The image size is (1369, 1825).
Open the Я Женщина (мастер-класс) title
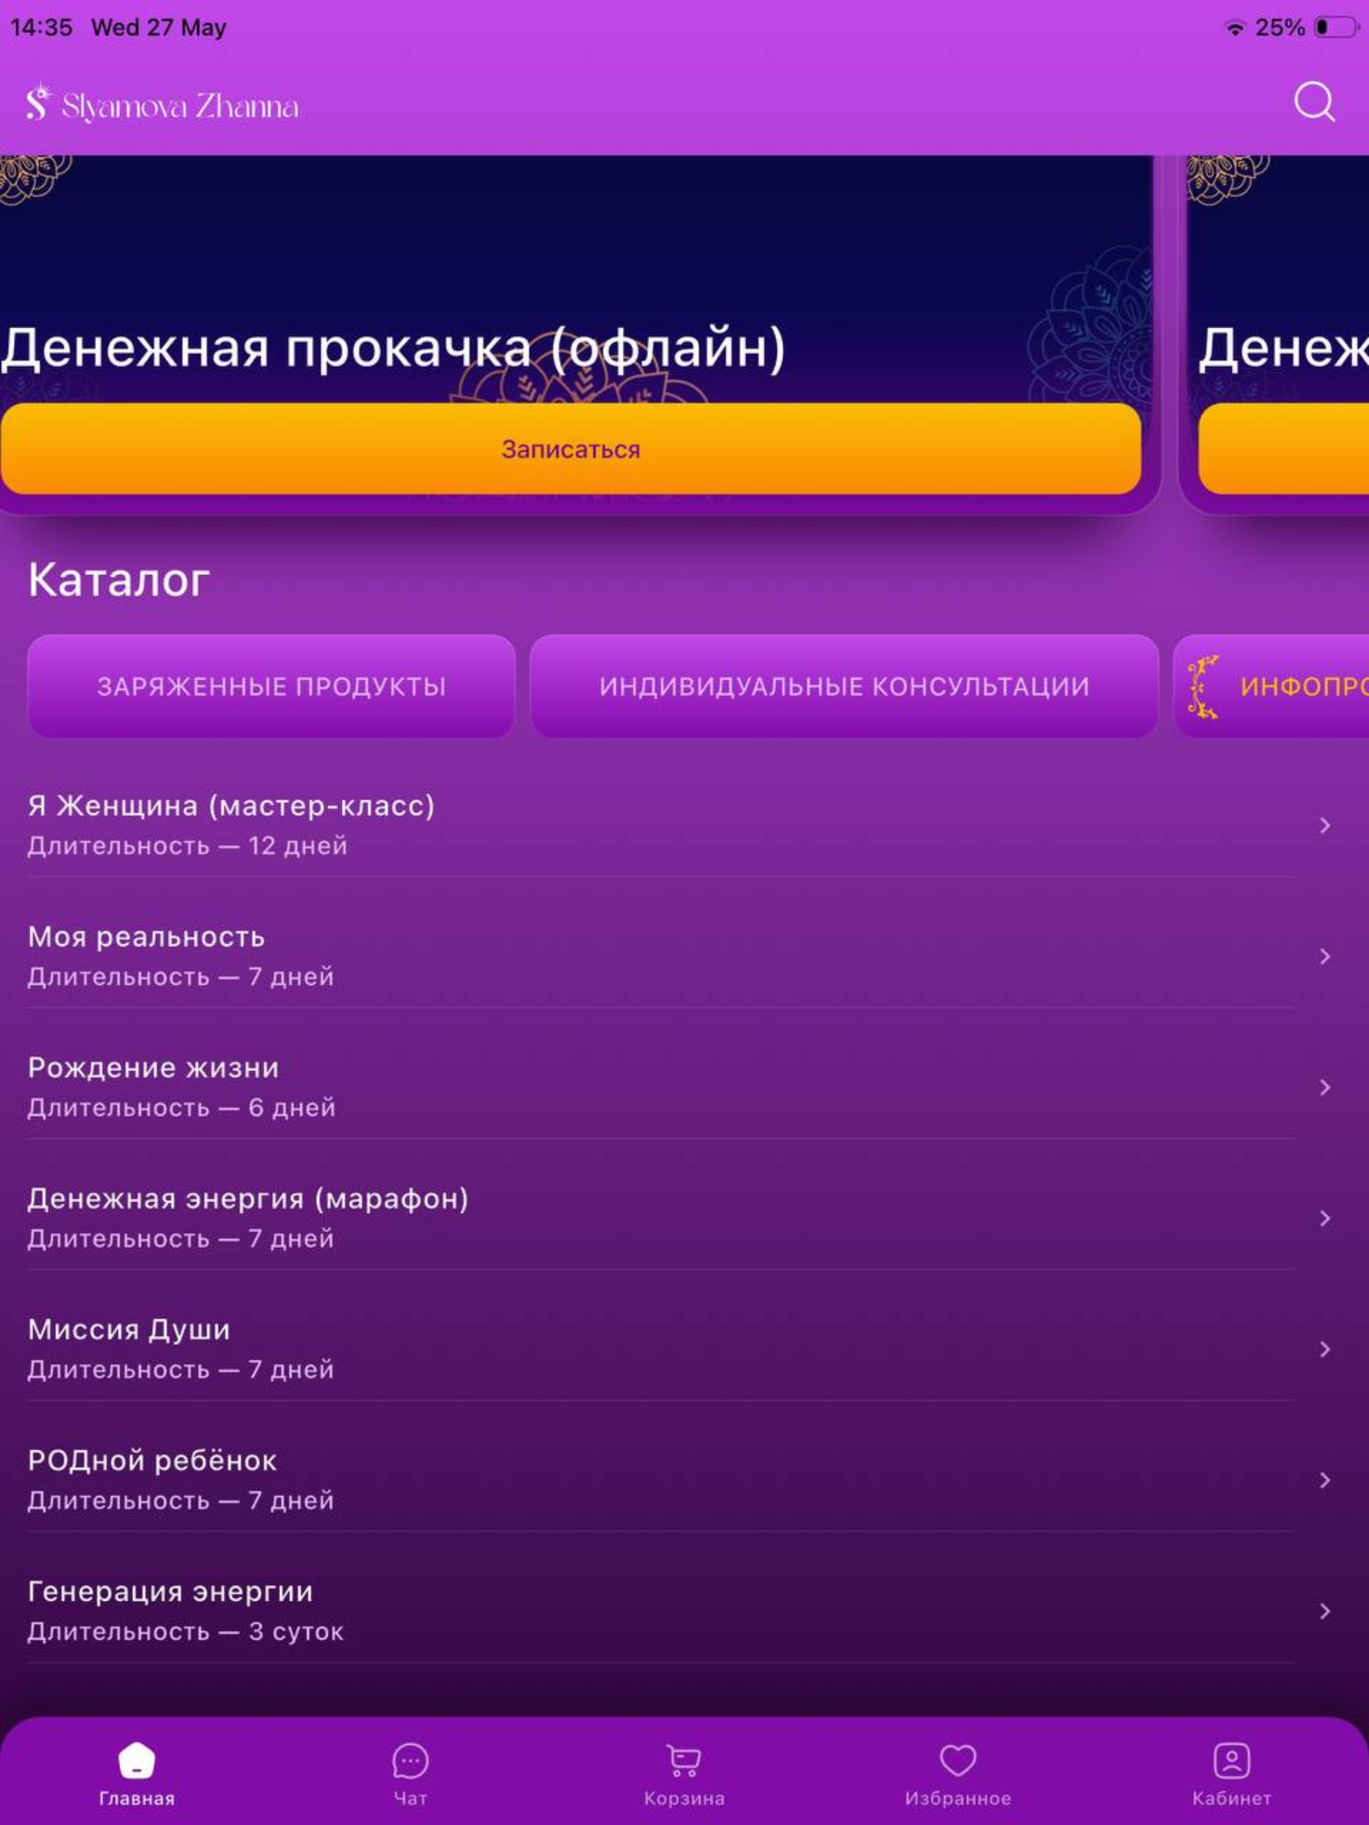point(231,806)
